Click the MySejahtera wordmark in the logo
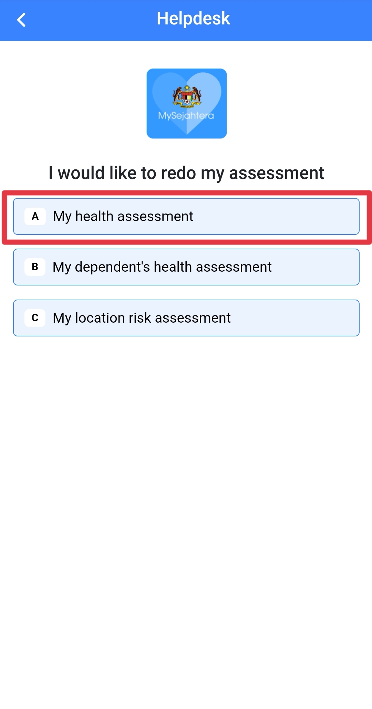Screen dimensions: 372x709 click(x=186, y=116)
